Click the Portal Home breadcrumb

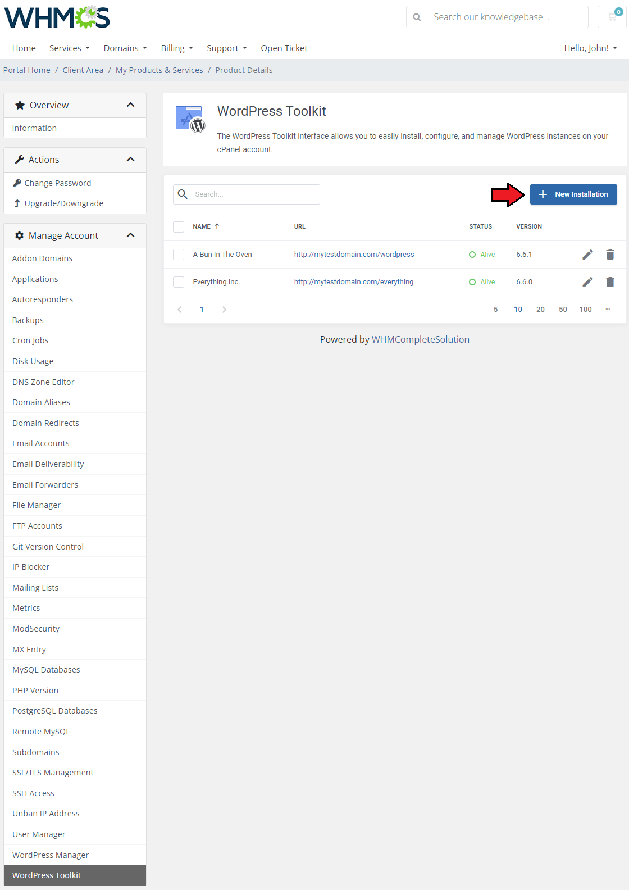click(x=27, y=70)
